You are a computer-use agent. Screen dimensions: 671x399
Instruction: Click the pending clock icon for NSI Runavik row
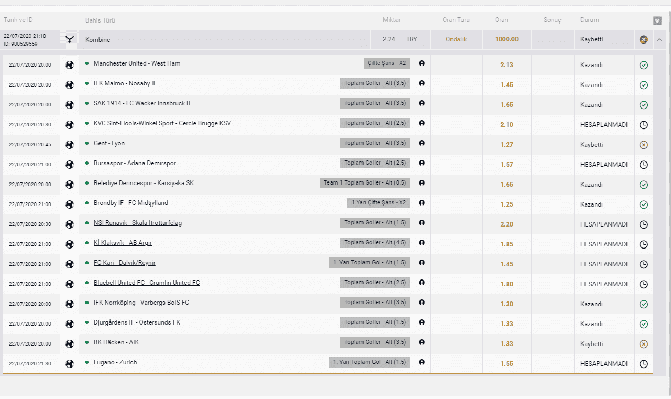click(644, 224)
